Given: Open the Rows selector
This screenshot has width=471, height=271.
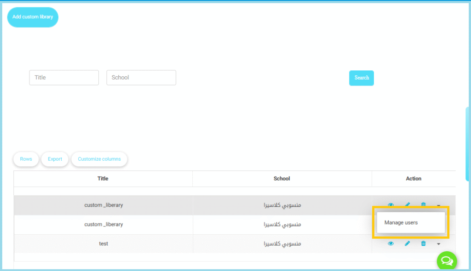Looking at the screenshot, I should pos(26,159).
